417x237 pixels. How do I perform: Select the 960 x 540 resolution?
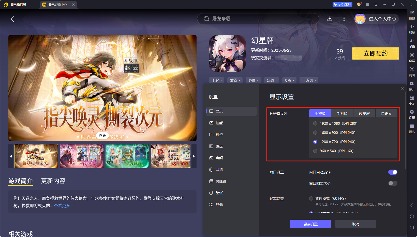tap(315, 151)
